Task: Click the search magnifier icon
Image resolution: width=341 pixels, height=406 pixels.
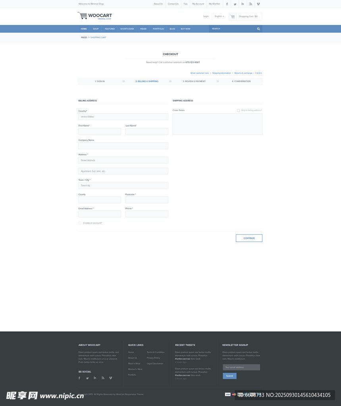Action: [258, 29]
